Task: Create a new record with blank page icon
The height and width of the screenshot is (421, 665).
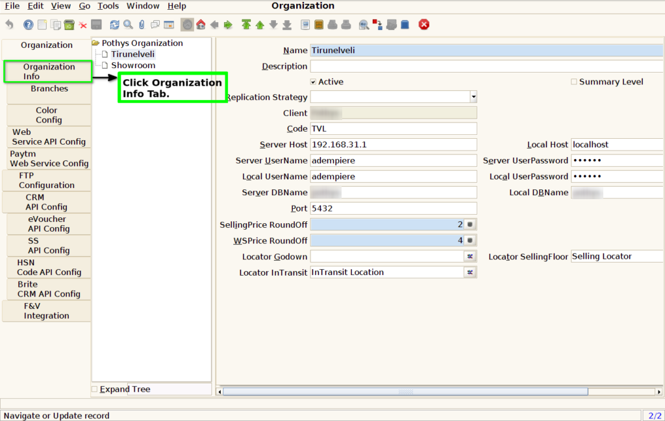Action: pos(42,25)
